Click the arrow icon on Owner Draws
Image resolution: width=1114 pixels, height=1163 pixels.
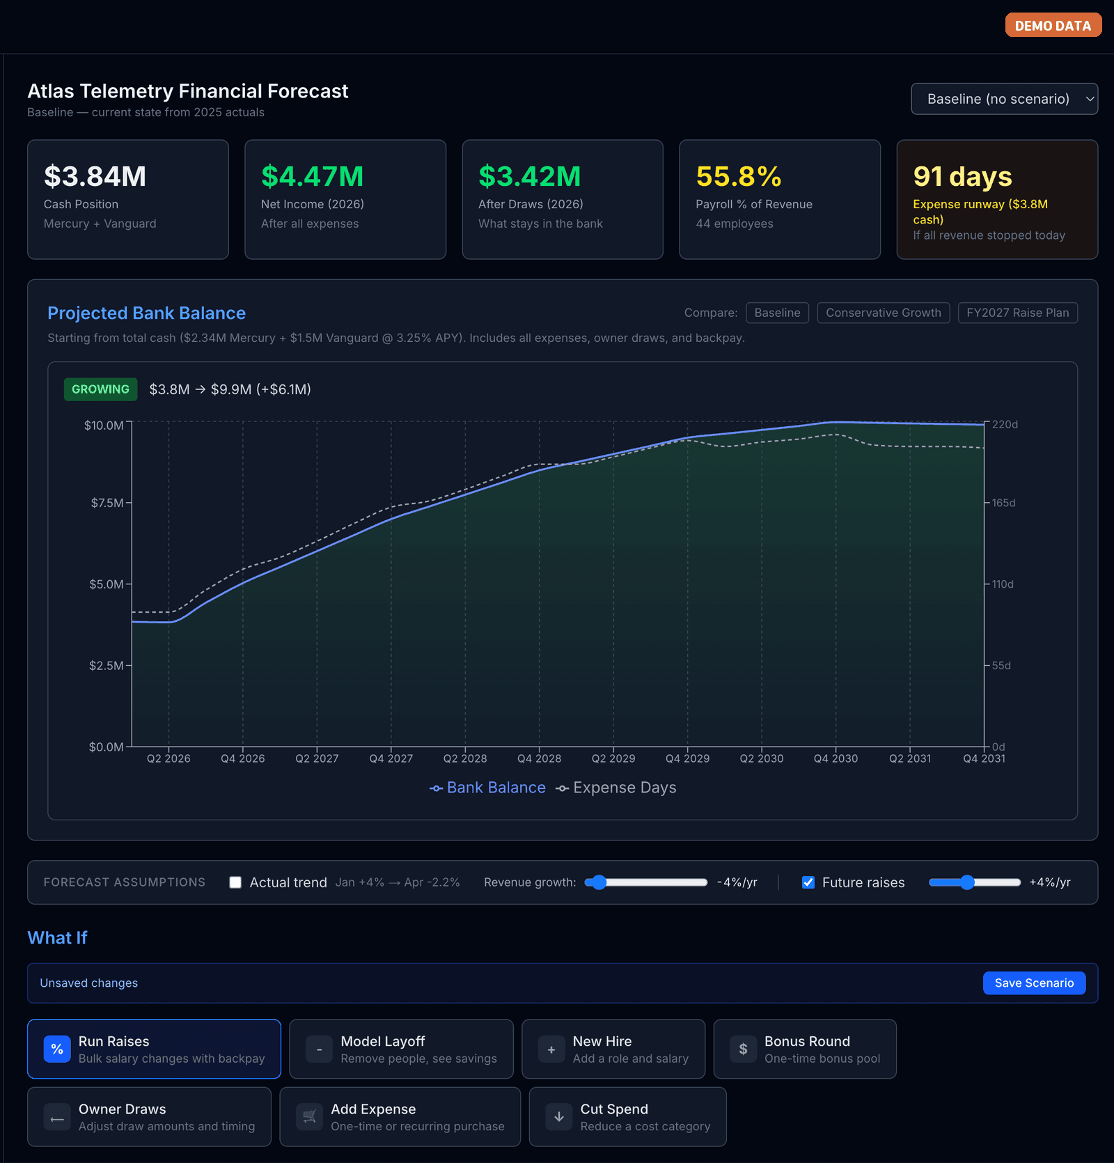[x=57, y=1117]
